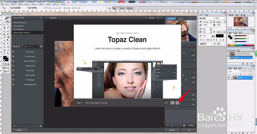Open the font family dropdown in Character panel
Screen dimensions: 257x134
click(214, 18)
